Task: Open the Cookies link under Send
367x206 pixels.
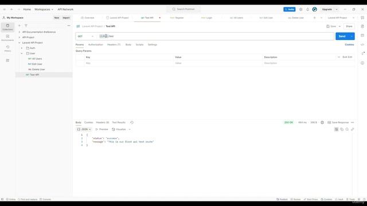Action: click(349, 45)
